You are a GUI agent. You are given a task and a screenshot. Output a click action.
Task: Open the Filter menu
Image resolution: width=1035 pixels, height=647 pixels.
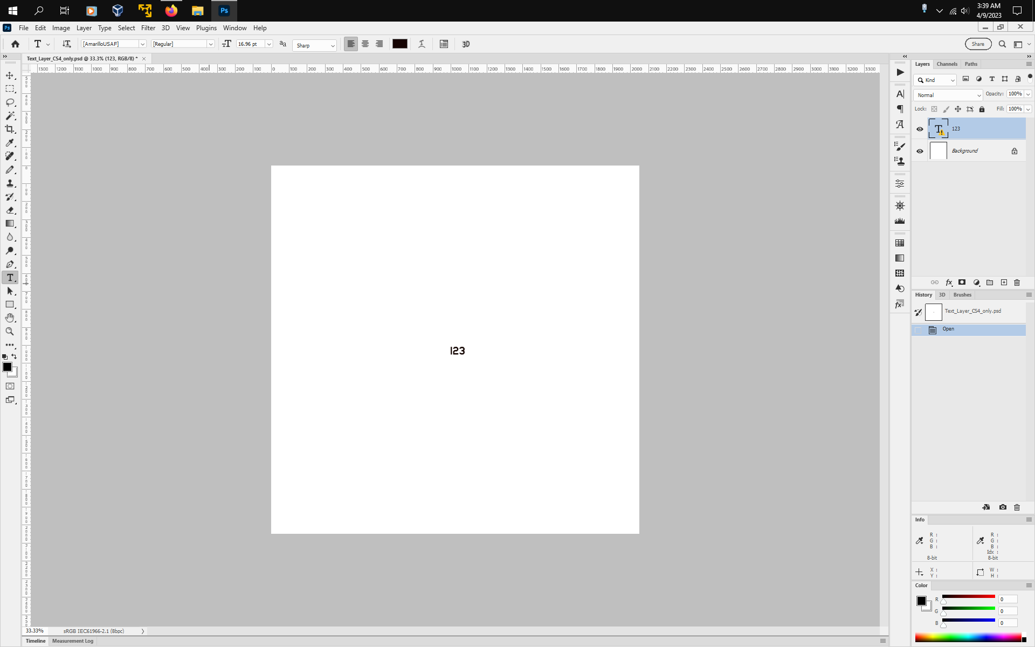[x=148, y=28]
